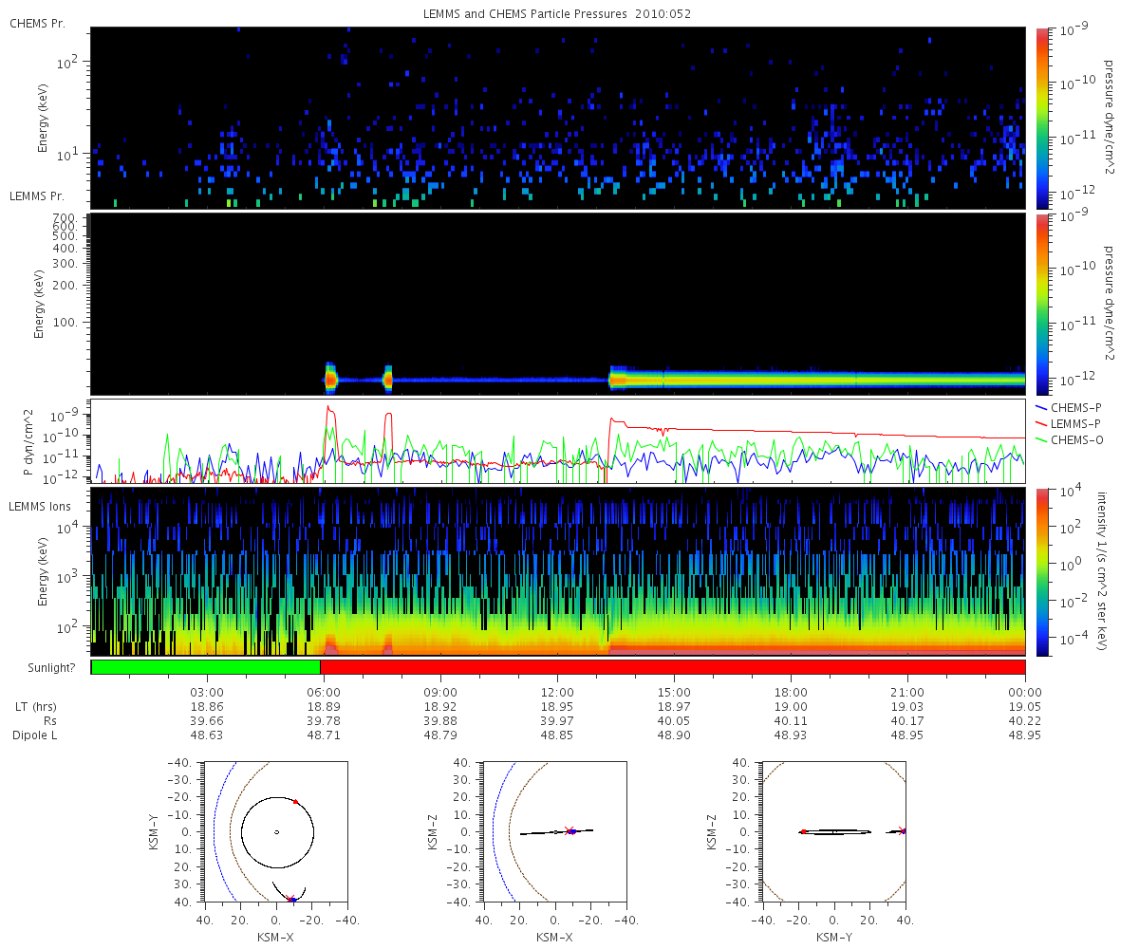Click the Dipole L value '48.63'
Viewport: 1139px width, 949px height.
207,735
